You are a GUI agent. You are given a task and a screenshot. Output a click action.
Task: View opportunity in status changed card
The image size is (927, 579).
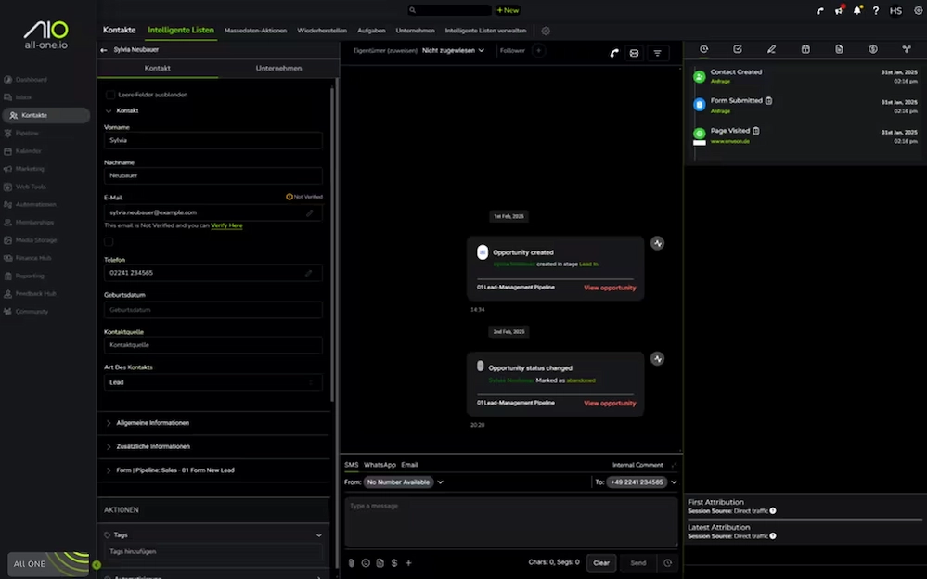click(x=610, y=404)
